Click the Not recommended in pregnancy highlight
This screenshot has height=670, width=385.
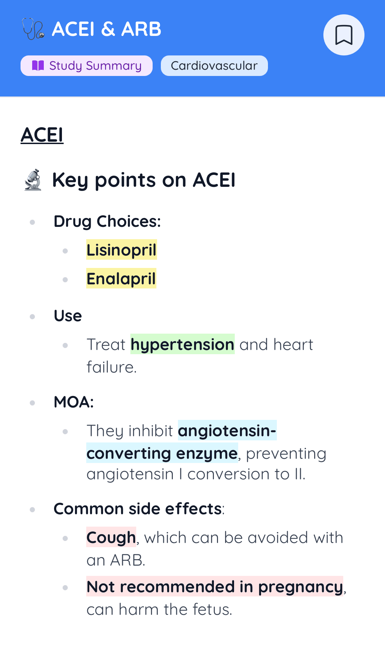215,586
